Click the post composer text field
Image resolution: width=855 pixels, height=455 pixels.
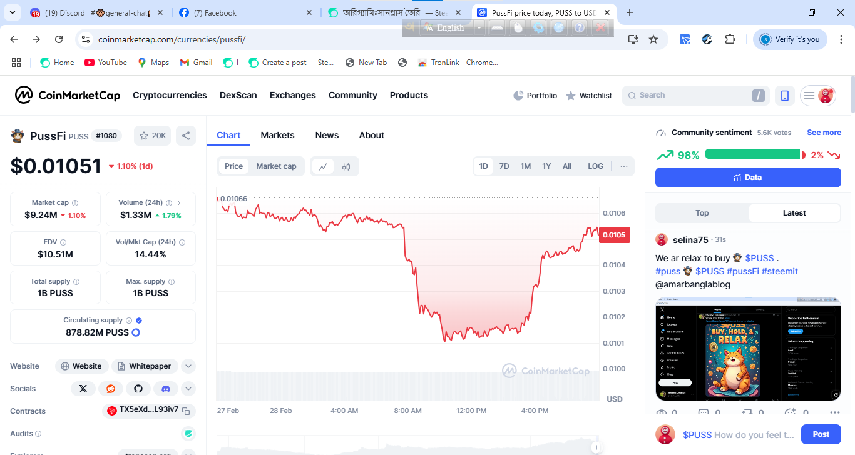(739, 435)
